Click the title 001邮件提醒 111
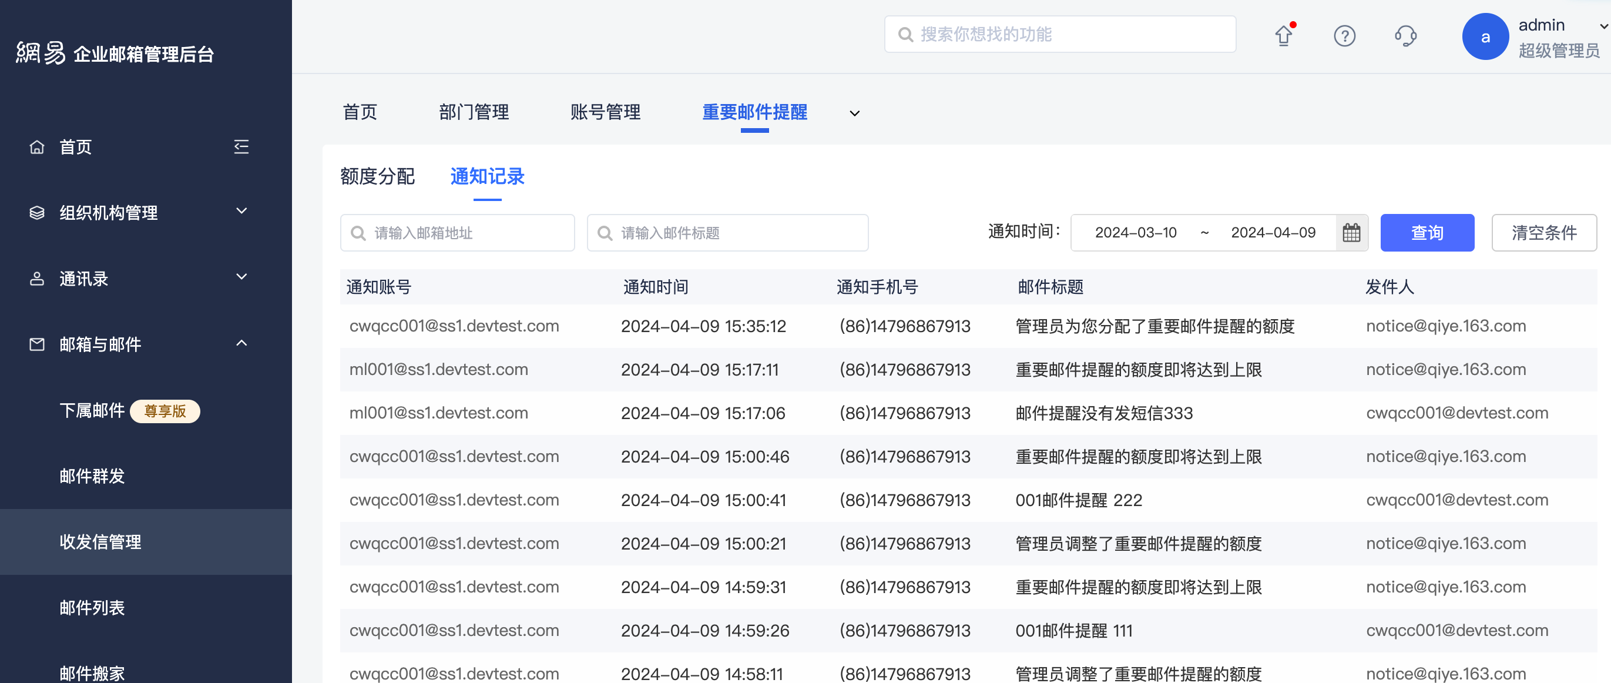1611x683 pixels. coord(1074,631)
